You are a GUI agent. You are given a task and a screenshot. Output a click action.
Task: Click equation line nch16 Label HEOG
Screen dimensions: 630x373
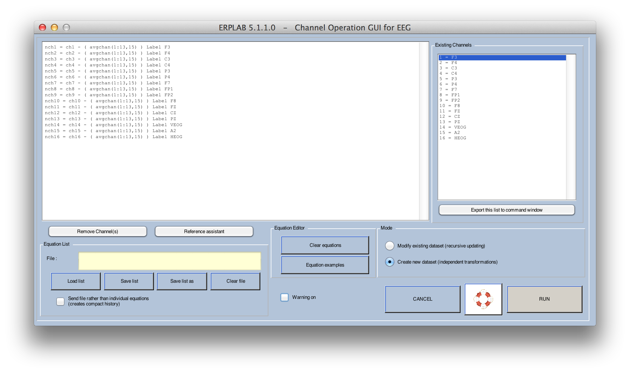113,137
